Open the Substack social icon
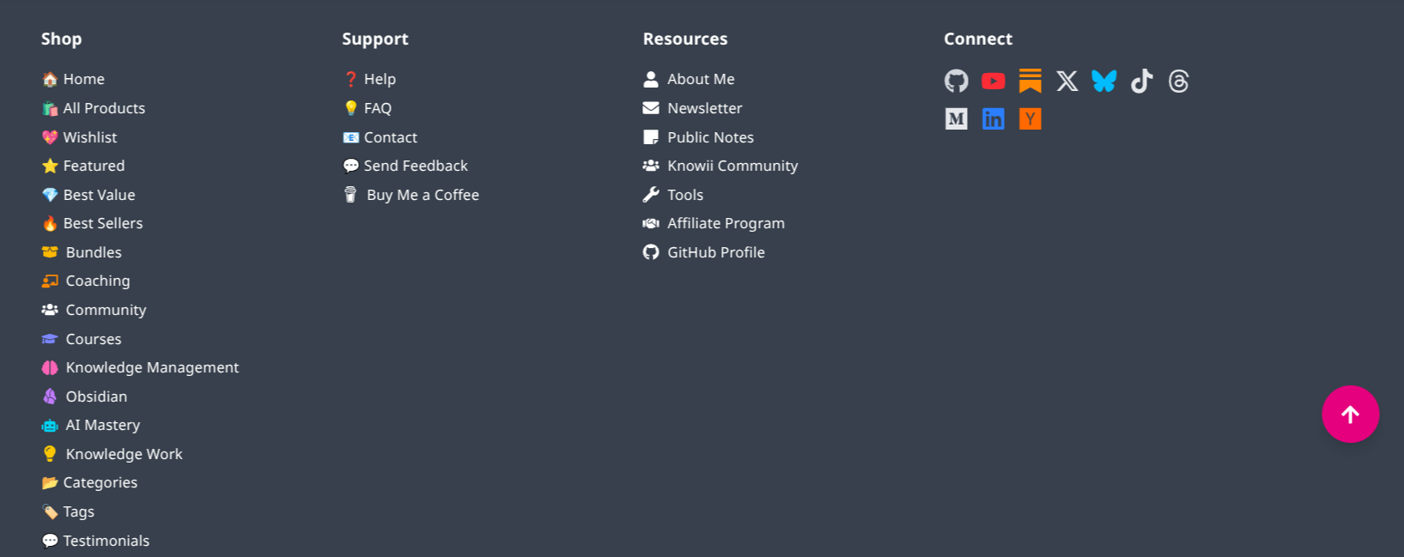Screen dimensions: 1404x557 pos(1030,81)
